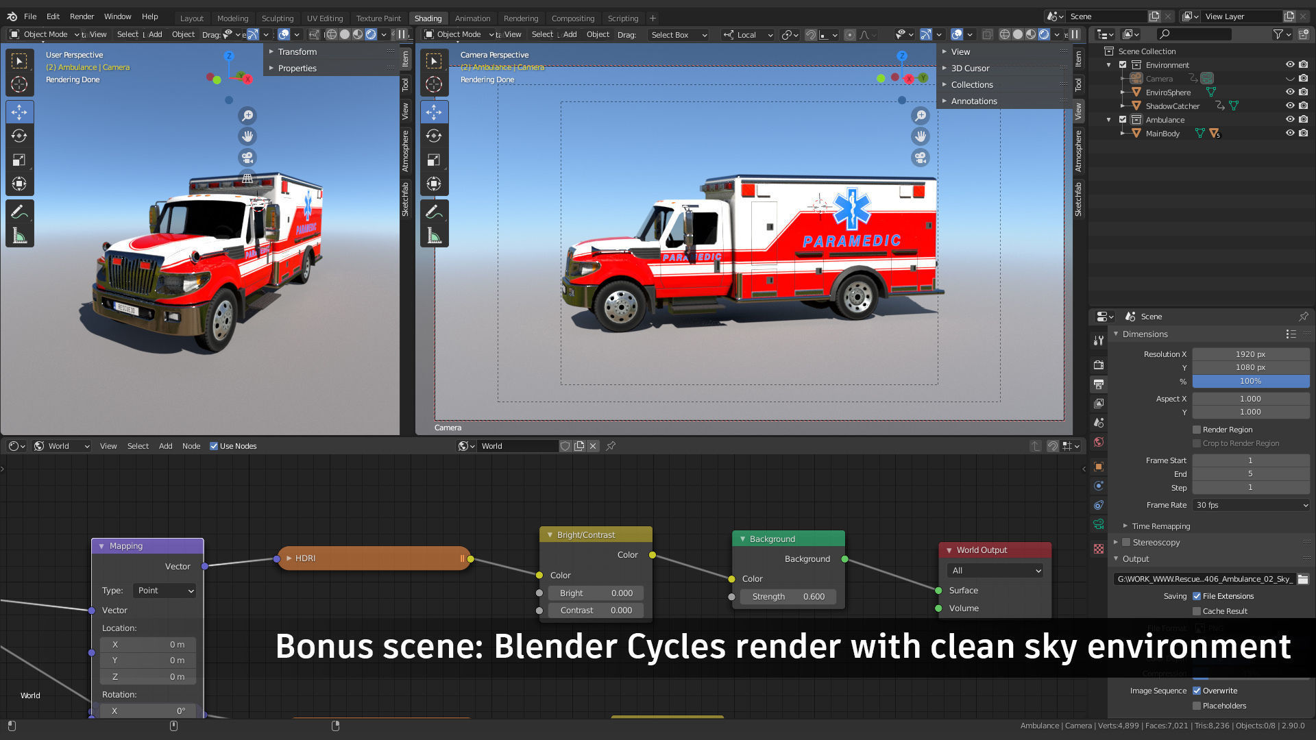The image size is (1316, 740).
Task: Open the Render menu
Action: point(82,16)
